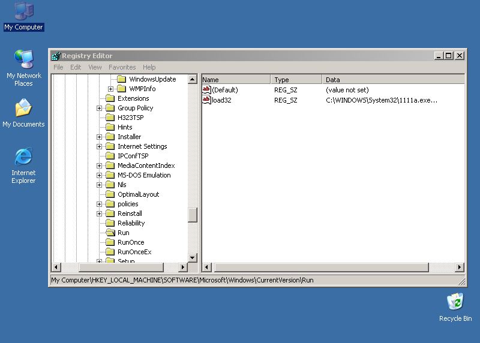
Task: Click the RunOnce folder icon
Action: pos(110,242)
